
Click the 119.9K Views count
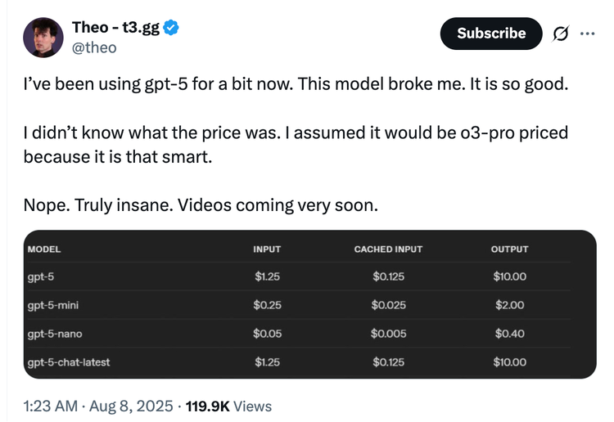pyautogui.click(x=228, y=406)
